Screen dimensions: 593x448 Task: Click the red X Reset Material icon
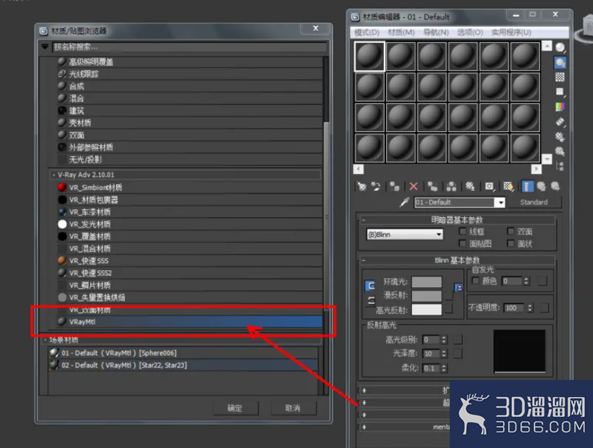point(413,186)
